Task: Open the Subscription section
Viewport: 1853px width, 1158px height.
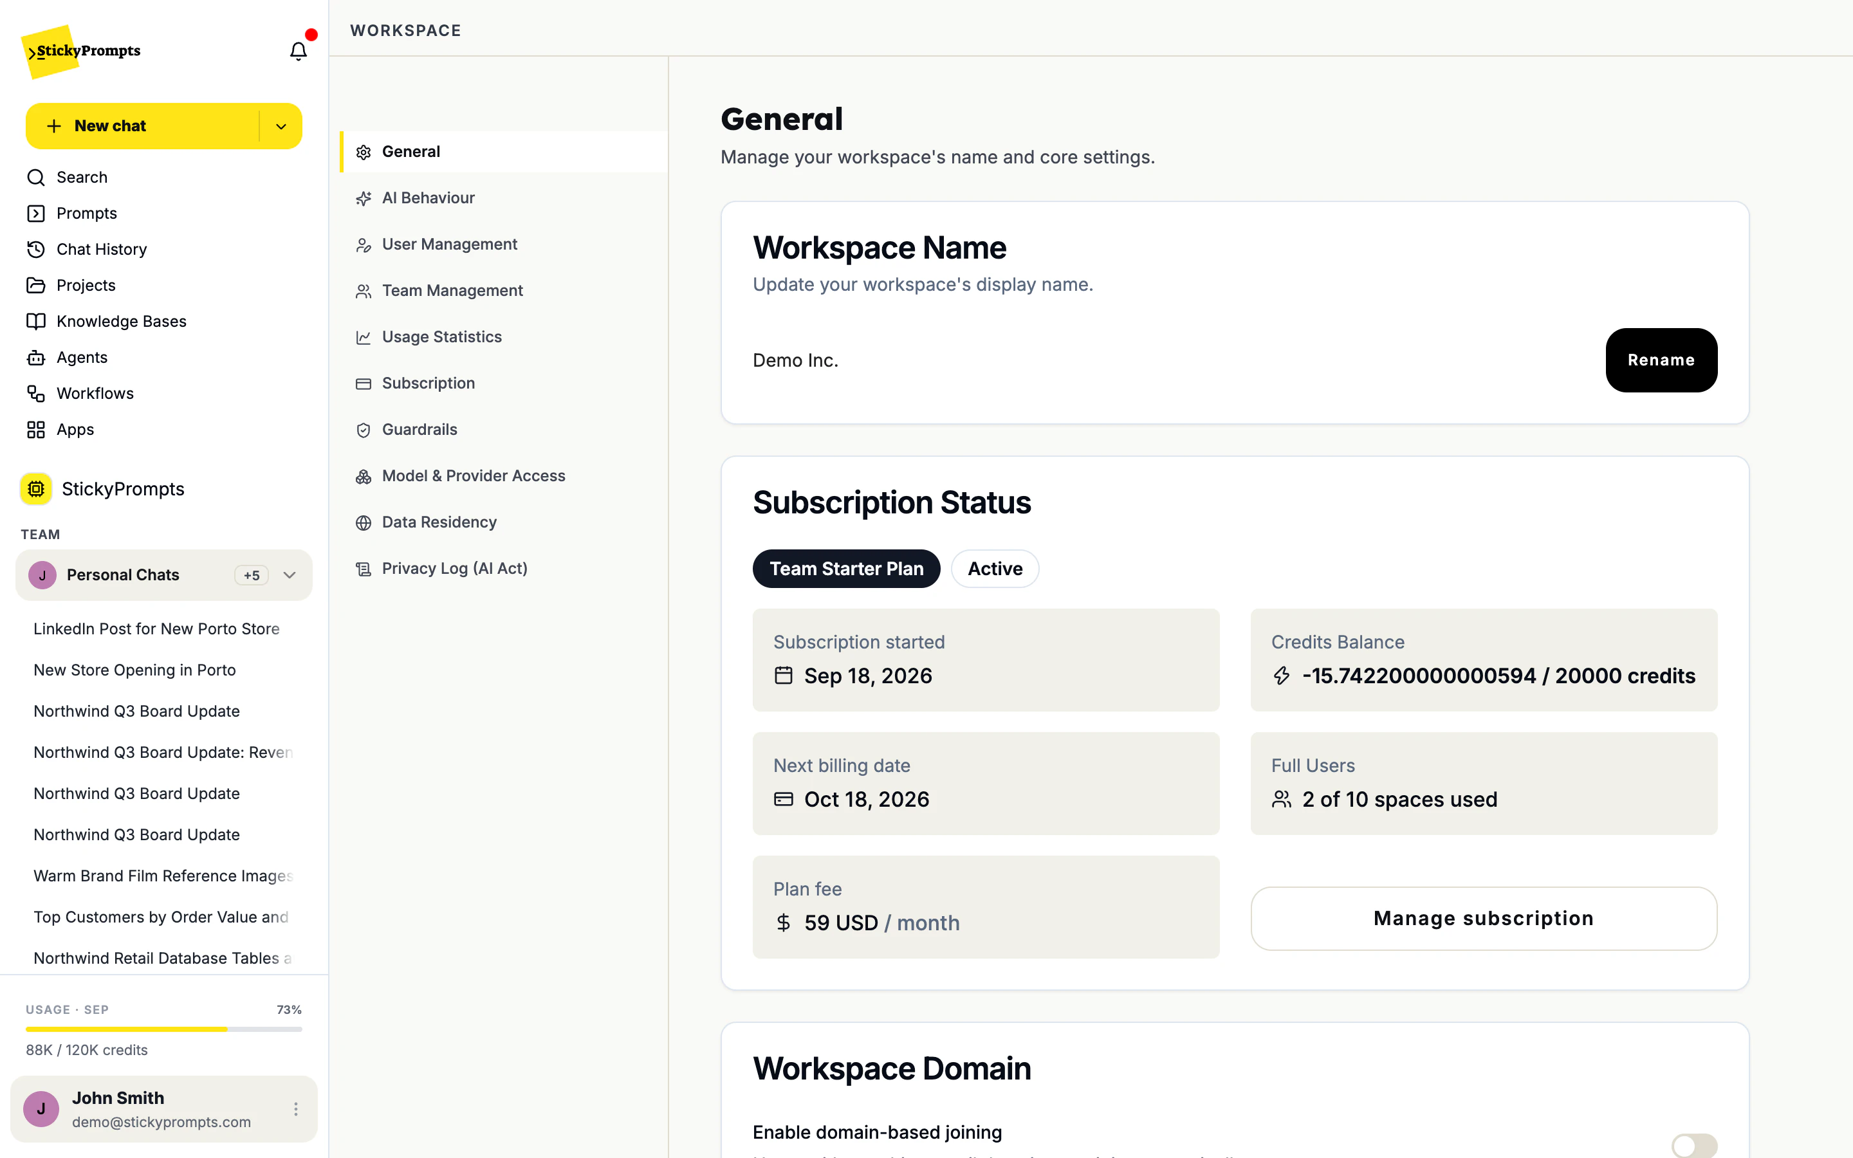Action: pyautogui.click(x=504, y=383)
